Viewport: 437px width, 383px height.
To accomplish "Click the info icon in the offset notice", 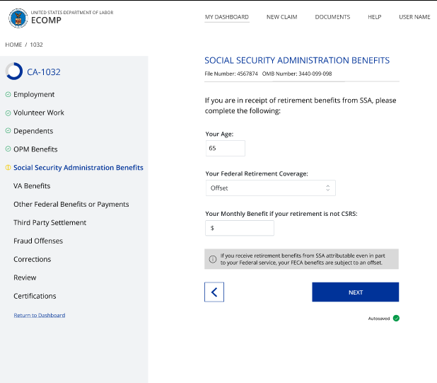I will pyautogui.click(x=212, y=259).
